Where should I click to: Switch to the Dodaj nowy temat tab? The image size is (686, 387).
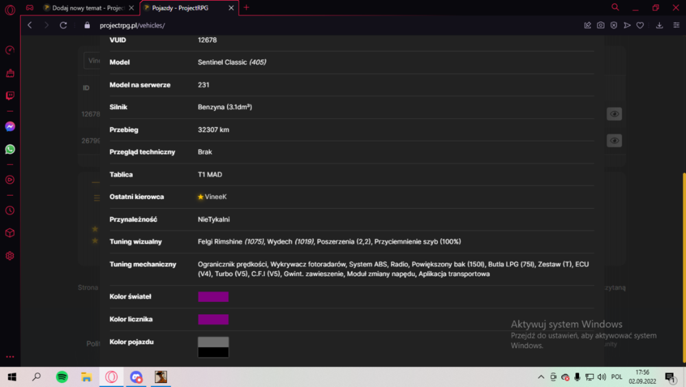pos(88,8)
